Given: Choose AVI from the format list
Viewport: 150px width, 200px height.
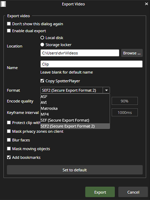Looking at the screenshot, I should [75, 103].
